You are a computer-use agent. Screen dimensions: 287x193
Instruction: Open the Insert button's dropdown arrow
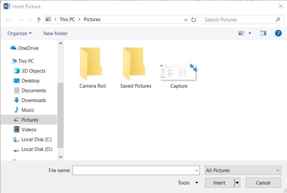coord(237,183)
